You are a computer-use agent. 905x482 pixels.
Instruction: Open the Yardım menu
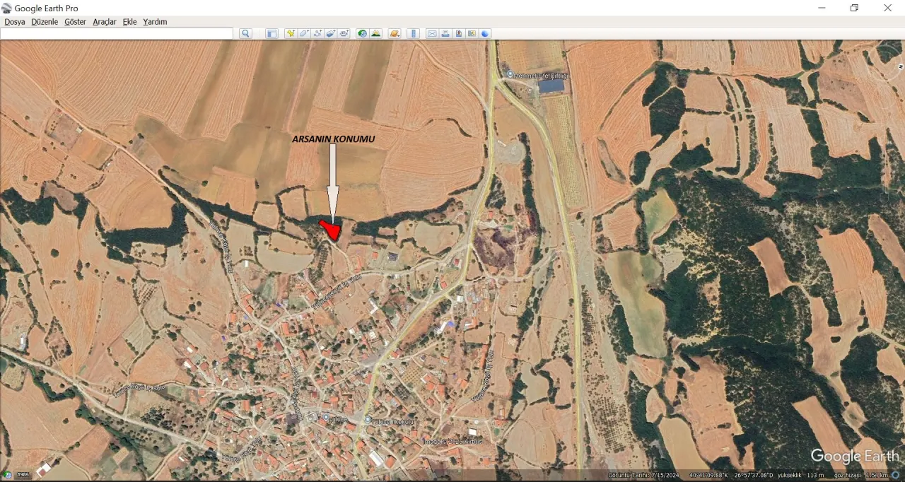coord(155,22)
